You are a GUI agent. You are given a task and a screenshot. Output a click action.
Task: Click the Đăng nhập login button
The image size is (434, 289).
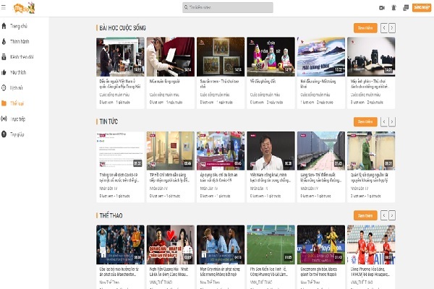pos(421,8)
